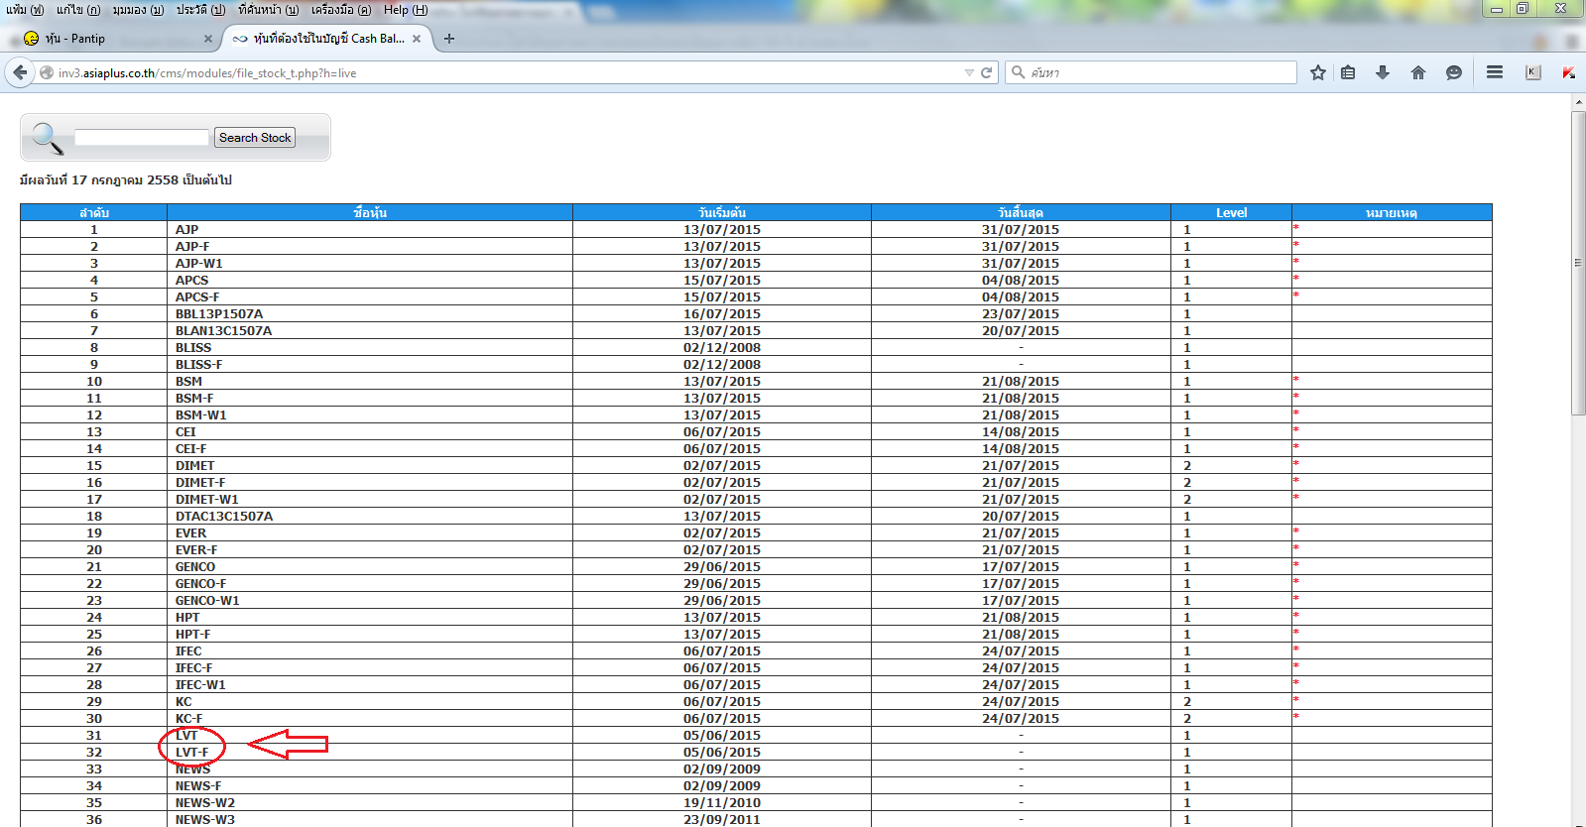Image resolution: width=1586 pixels, height=827 pixels.
Task: Select the Cash Balance stock list tab
Action: click(328, 39)
